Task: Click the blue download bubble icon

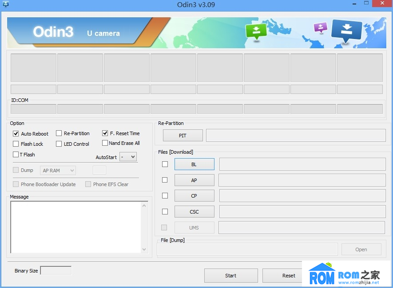Action: click(x=347, y=30)
